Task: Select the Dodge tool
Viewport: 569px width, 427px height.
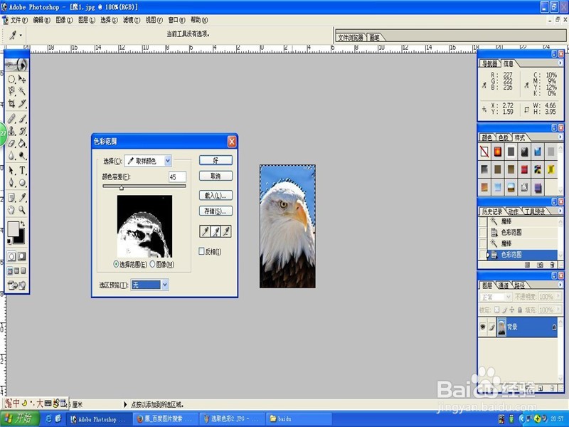Action: click(x=22, y=155)
